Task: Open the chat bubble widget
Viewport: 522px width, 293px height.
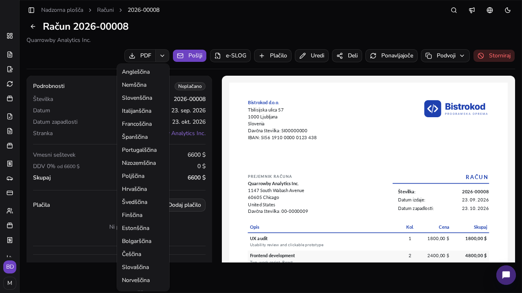Action: click(506, 275)
